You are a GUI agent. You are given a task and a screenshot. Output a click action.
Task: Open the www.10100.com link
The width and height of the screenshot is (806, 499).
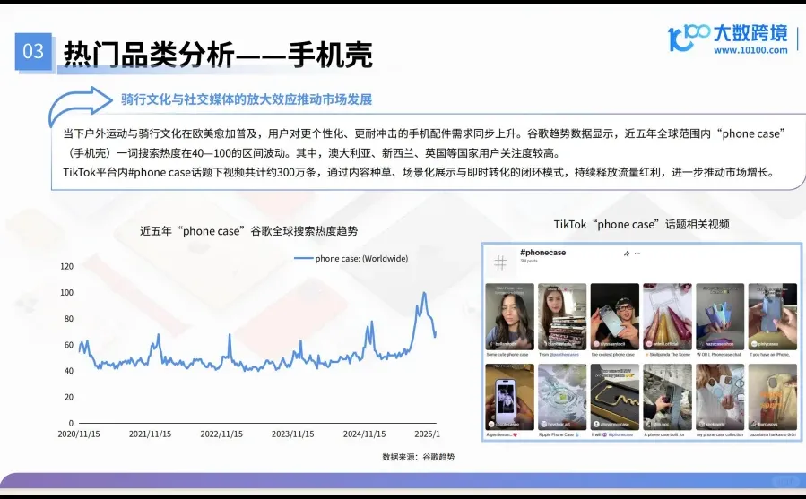click(x=750, y=50)
